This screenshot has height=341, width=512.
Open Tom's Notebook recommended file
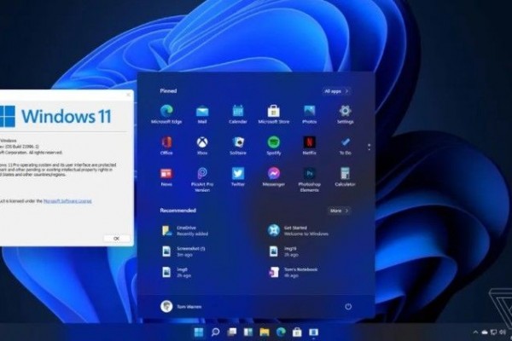293,273
